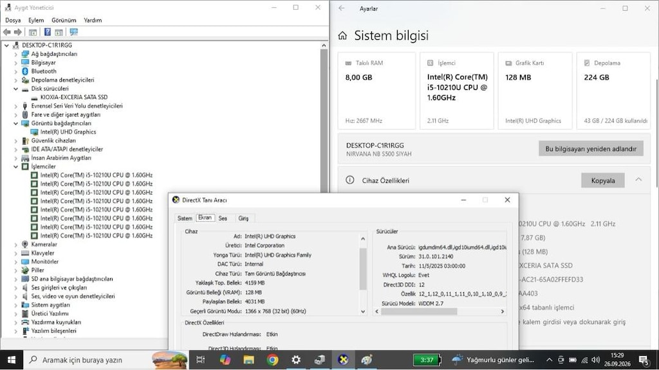Viewport: 659px width, 370px height.
Task: Click the Grafik Kartı info card
Action: pyautogui.click(x=534, y=91)
